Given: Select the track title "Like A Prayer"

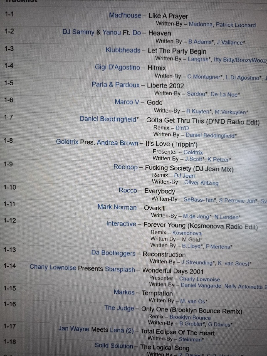Looking at the screenshot, I should point(168,16).
